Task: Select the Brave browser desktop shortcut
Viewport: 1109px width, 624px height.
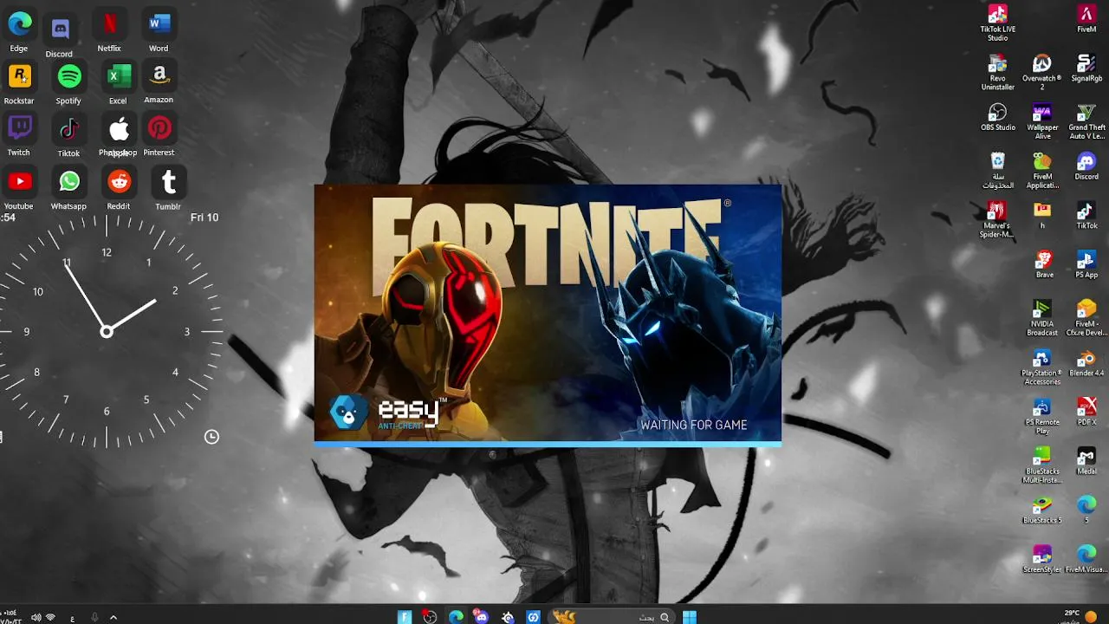Action: click(x=1045, y=265)
